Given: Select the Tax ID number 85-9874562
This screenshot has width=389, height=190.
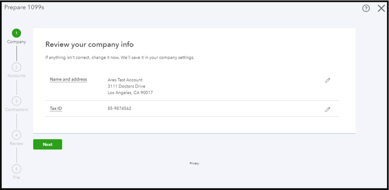Looking at the screenshot, I should [119, 108].
